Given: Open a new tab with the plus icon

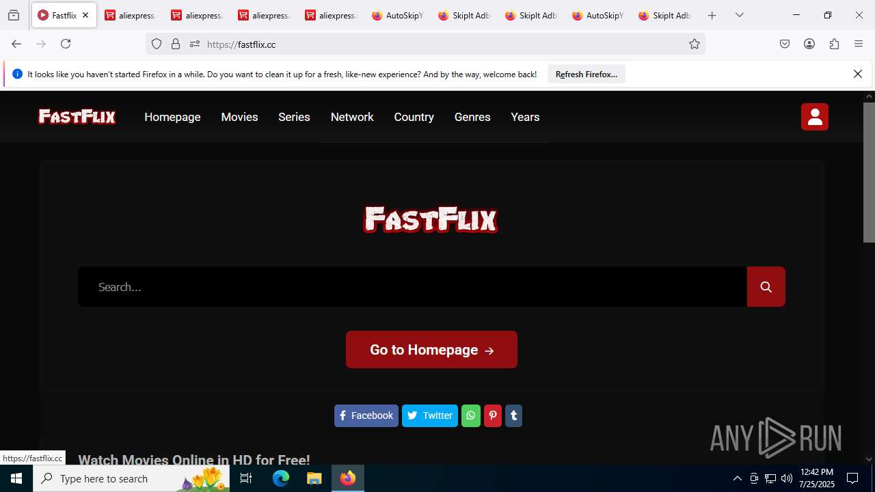Looking at the screenshot, I should coord(712,15).
